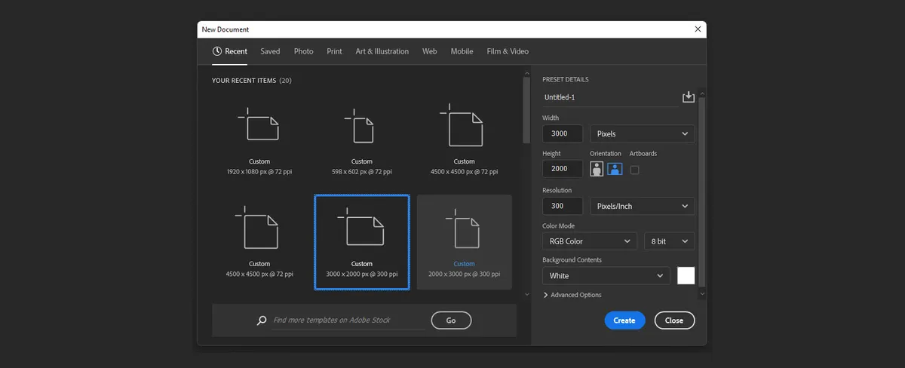This screenshot has width=905, height=368.
Task: Switch to the Film & Video tab
Action: 508,51
